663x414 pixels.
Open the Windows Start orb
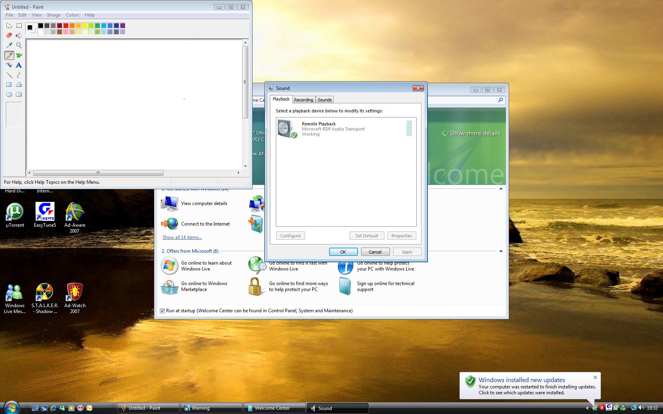coord(11,407)
